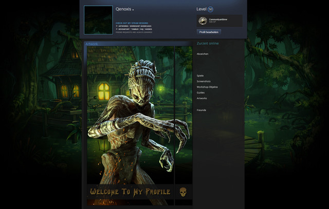Click the profile avatar picture

coord(98,20)
